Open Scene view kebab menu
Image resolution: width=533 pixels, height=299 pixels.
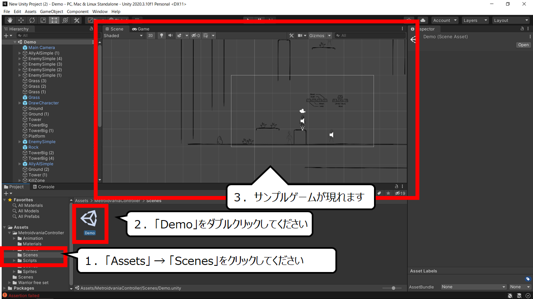[x=402, y=29]
